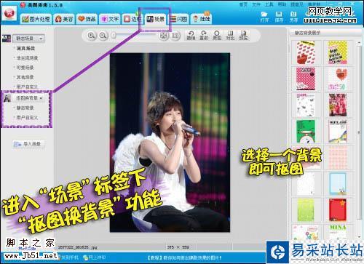Click the 网上冲印 link in the bottom bar
Image resolution: width=364 pixels, height=264 pixels.
pyautogui.click(x=95, y=257)
